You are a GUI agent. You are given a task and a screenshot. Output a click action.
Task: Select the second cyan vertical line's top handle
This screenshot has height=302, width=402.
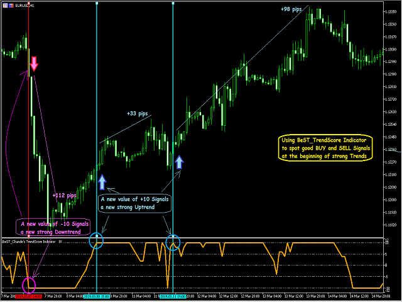tap(173, 3)
